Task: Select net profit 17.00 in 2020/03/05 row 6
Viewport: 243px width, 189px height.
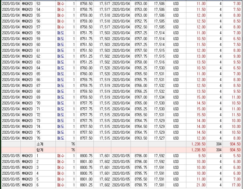Action: [236, 185]
